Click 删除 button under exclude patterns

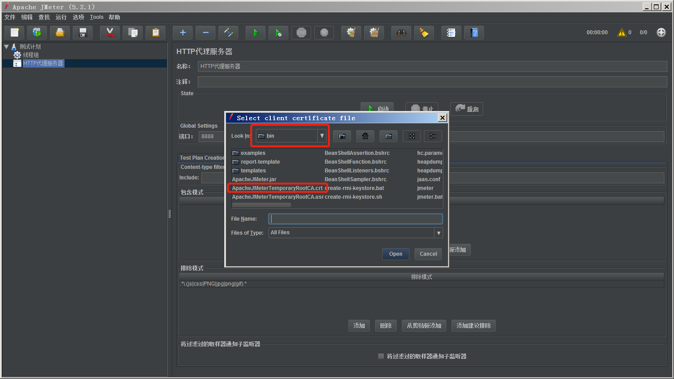pos(386,325)
